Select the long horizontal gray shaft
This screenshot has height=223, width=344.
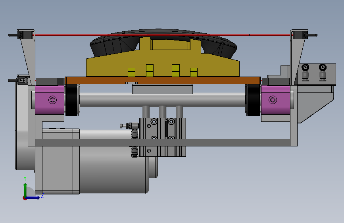[x=163, y=100]
